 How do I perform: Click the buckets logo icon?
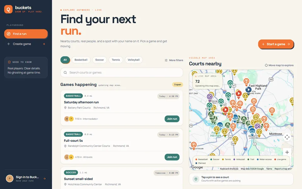coord(8,9)
